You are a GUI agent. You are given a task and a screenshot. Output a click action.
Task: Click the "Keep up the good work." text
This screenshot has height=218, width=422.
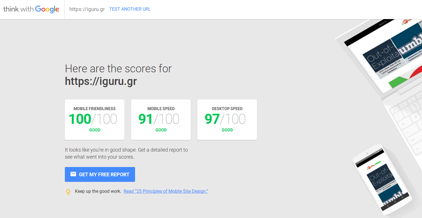pyautogui.click(x=98, y=191)
